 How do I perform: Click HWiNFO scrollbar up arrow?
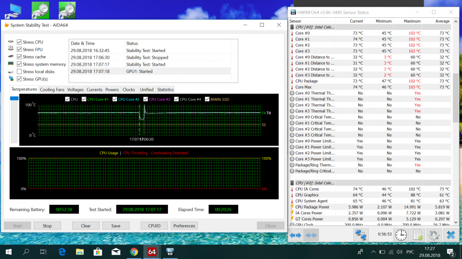(456, 22)
